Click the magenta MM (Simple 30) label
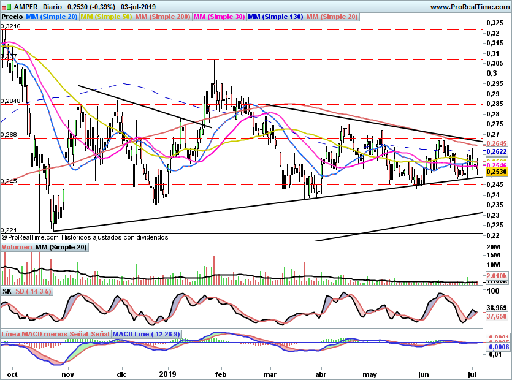This screenshot has width=512, height=380. point(220,17)
